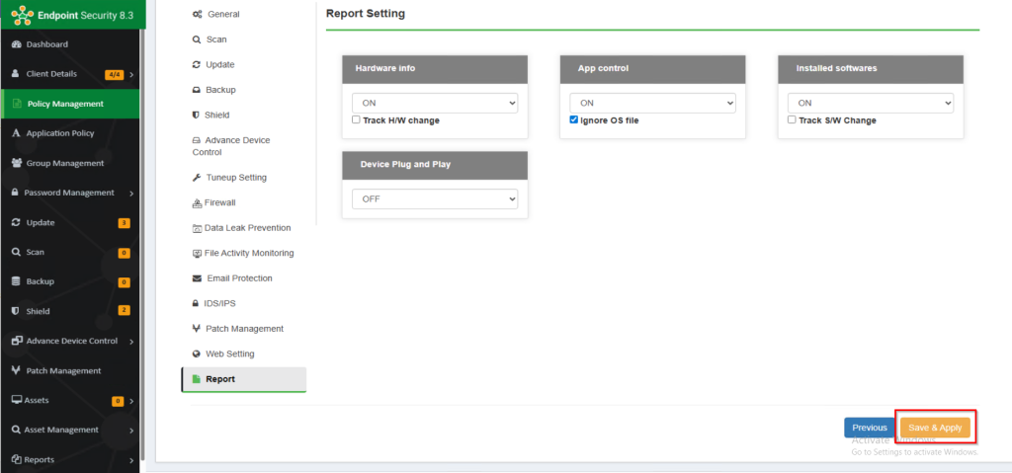Expand the Installed softwares dropdown
1012x473 pixels.
coord(870,103)
